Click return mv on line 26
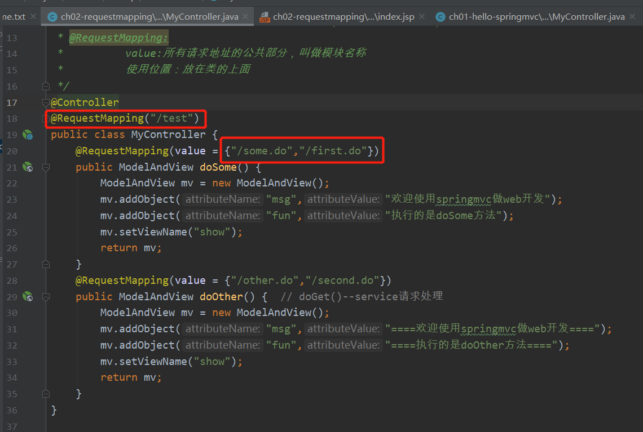This screenshot has height=432, width=643. pyautogui.click(x=131, y=248)
